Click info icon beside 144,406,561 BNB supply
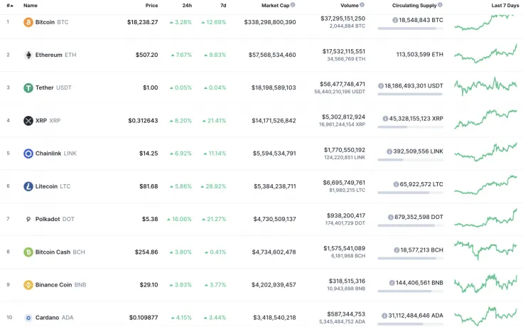This screenshot has height=327, width=523. coord(392,283)
